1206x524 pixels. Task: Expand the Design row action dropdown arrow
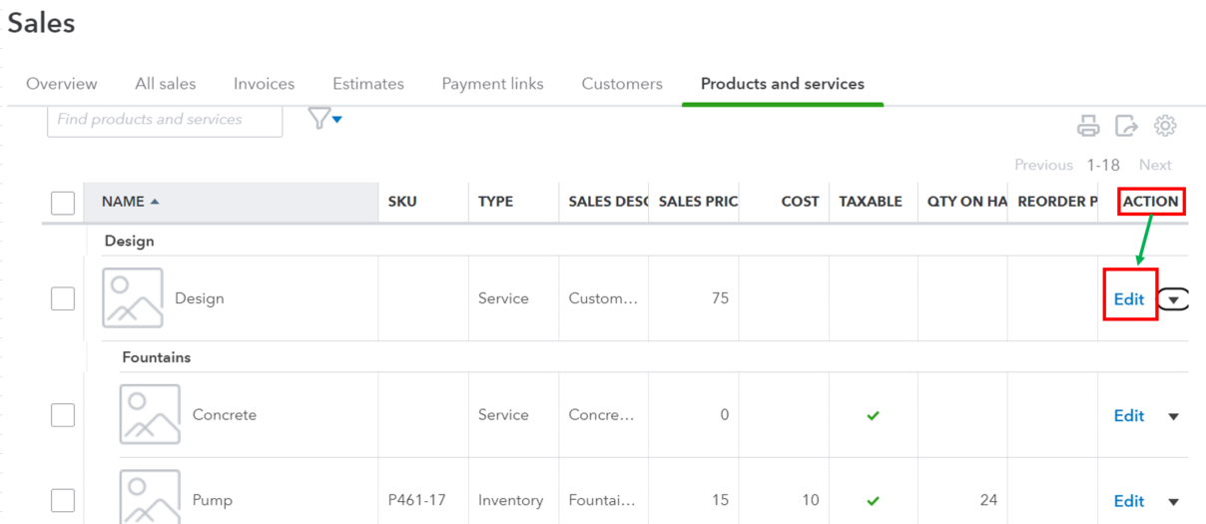click(x=1174, y=299)
